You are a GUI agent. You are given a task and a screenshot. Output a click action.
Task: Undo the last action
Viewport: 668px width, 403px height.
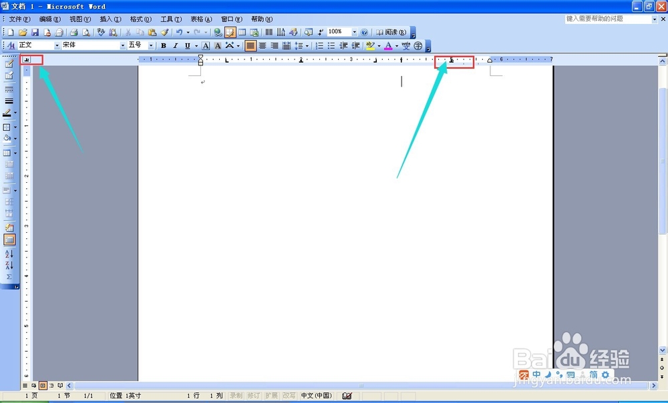click(179, 32)
